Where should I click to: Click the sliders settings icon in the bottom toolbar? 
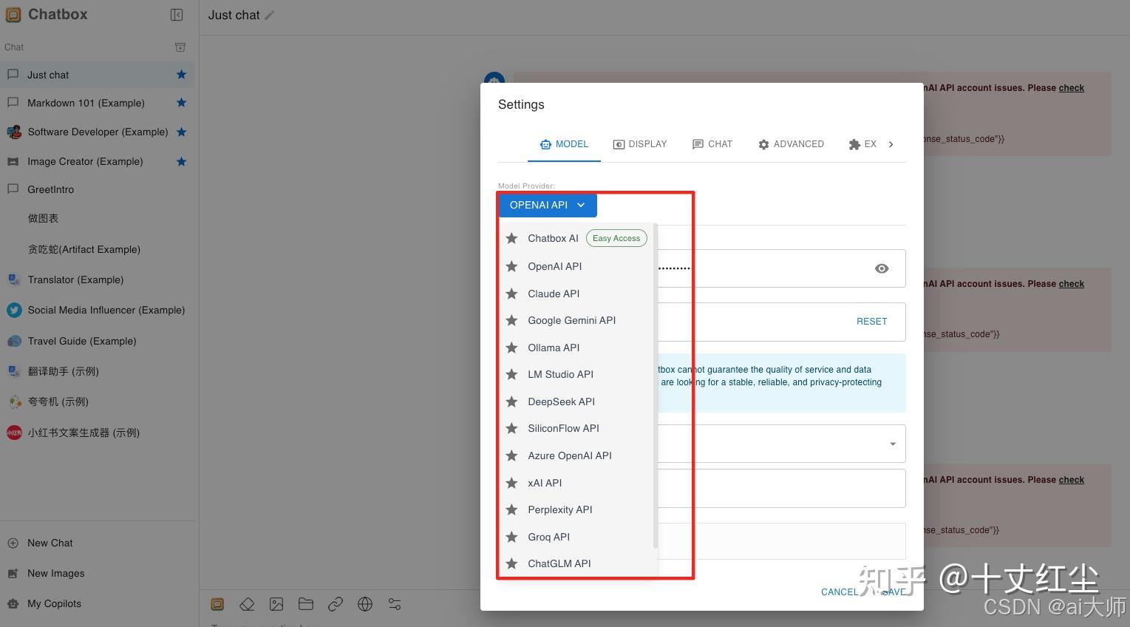pos(395,604)
